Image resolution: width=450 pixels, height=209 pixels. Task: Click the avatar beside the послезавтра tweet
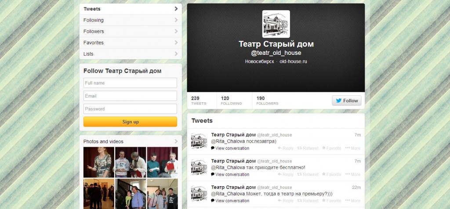coord(199,141)
